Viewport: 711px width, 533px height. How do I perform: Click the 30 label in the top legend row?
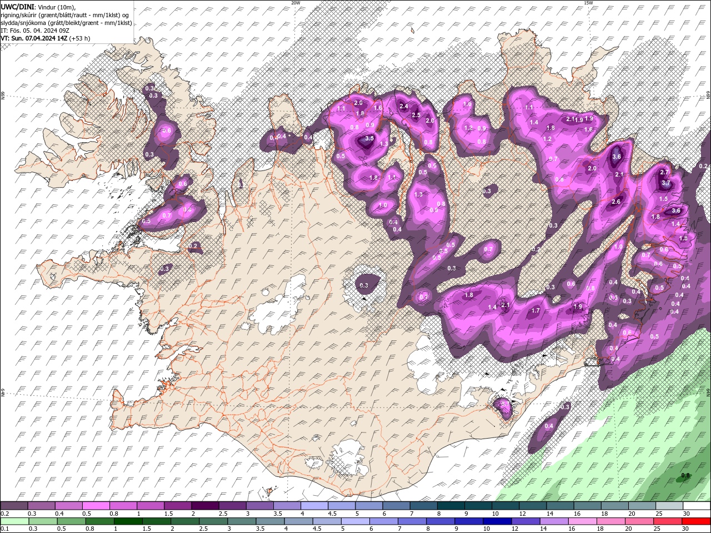[x=687, y=514]
